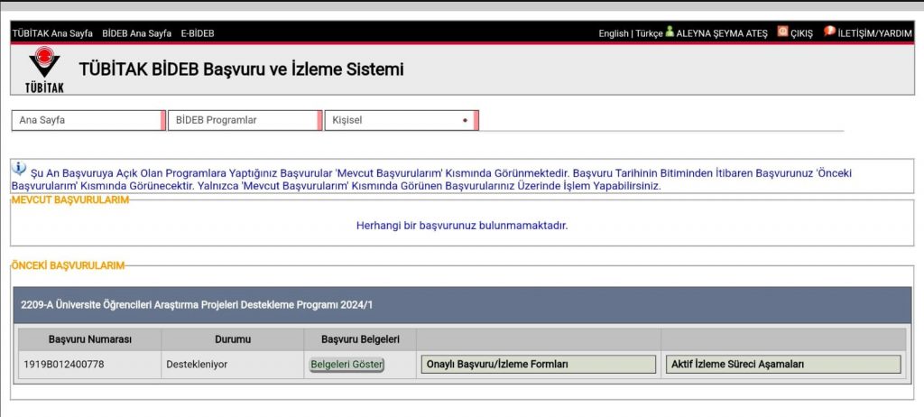The height and width of the screenshot is (417, 924).
Task: Click application number 1919B012400778
Action: (x=64, y=365)
